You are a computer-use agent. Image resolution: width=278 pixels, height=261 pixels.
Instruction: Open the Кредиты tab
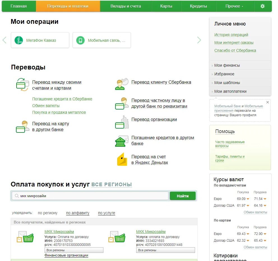(x=198, y=6)
